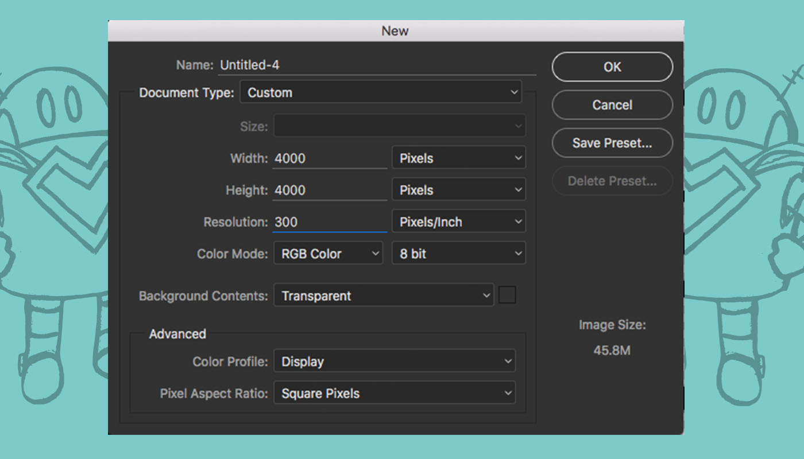This screenshot has width=804, height=459.
Task: Open the Height units dropdown
Action: tap(458, 190)
